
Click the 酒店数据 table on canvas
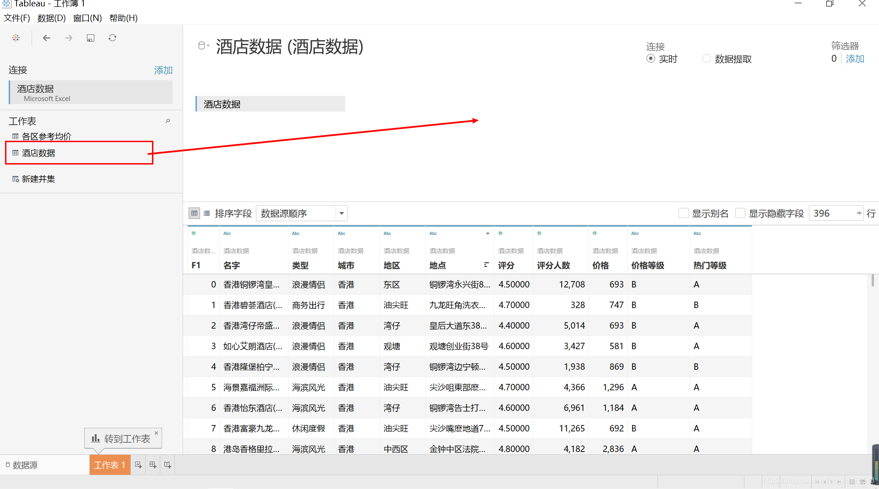(x=270, y=104)
